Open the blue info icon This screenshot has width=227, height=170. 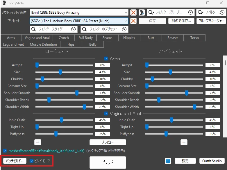coord(168,161)
